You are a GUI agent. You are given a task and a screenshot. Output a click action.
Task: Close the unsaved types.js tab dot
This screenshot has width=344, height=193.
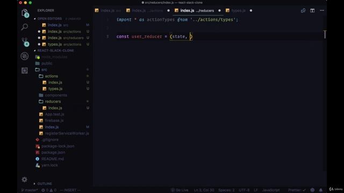(251, 11)
